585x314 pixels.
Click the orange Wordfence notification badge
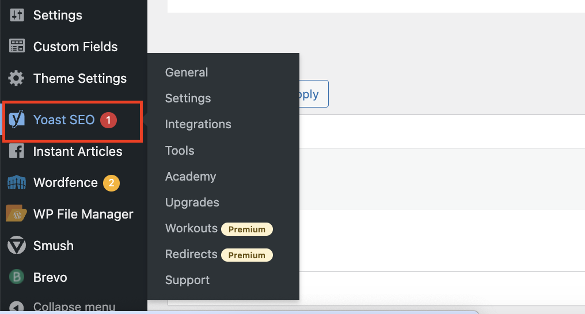pyautogui.click(x=111, y=183)
